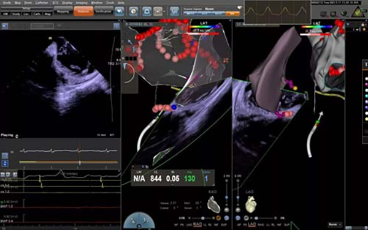
Task: Click the heart icon button in the toolbar
Action: (x=120, y=11)
